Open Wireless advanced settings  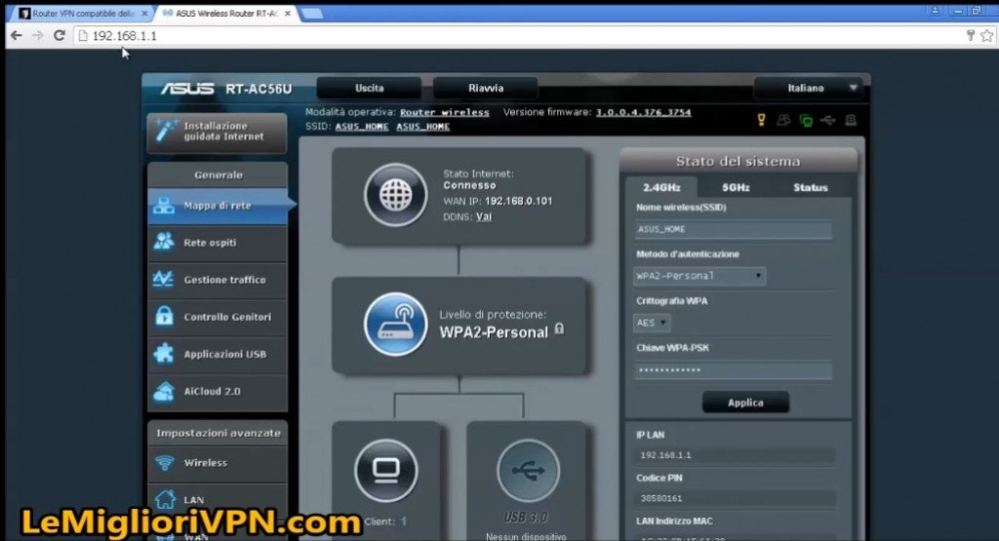[218, 463]
